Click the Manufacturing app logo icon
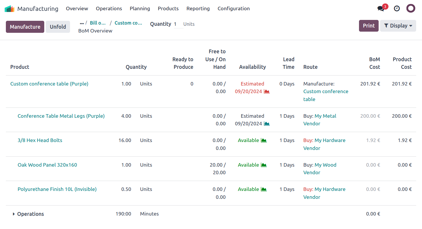 click(x=9, y=9)
